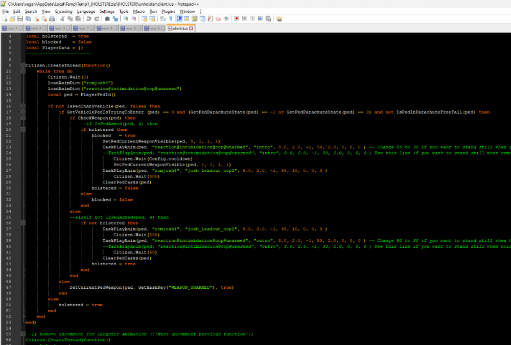511x345 pixels.
Task: Click the Save file toolbar icon
Action: tap(20, 19)
